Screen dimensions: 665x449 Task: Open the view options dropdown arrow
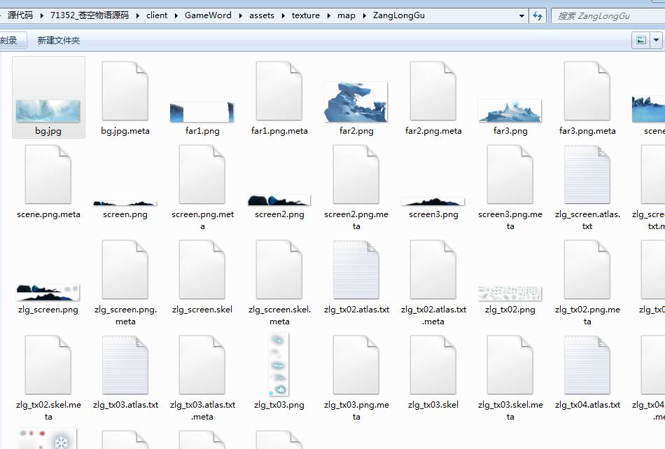pos(657,41)
